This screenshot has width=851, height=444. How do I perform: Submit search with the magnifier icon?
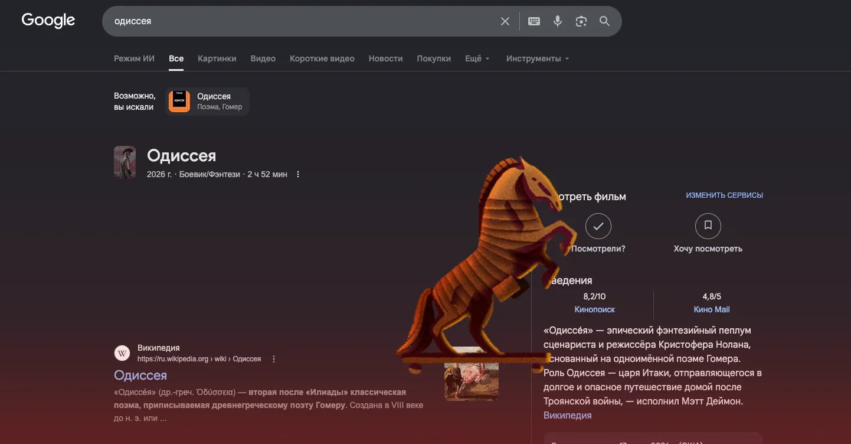click(605, 21)
